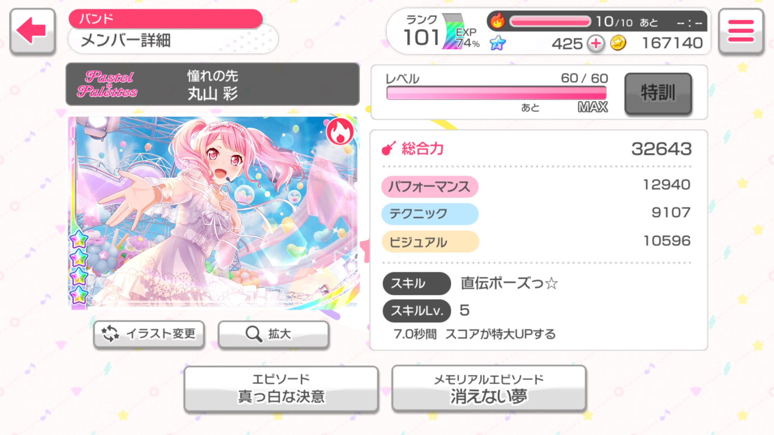Open 特訓 training button
This screenshot has width=774, height=435.
(x=658, y=93)
